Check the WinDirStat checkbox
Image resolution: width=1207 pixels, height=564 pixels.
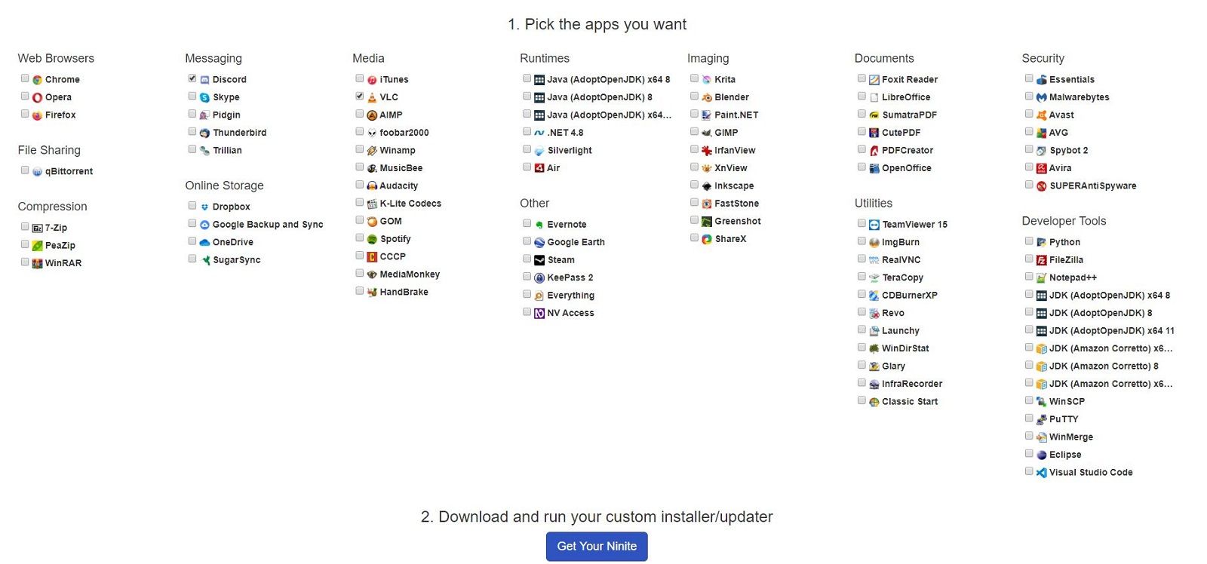[861, 348]
